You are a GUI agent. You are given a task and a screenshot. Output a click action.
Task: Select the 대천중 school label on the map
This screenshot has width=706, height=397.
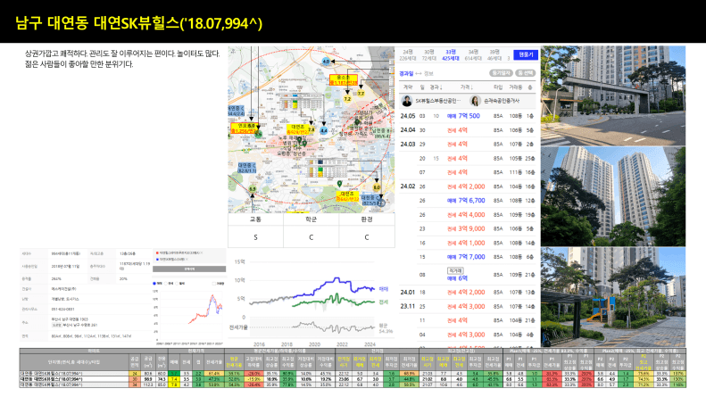(x=372, y=201)
